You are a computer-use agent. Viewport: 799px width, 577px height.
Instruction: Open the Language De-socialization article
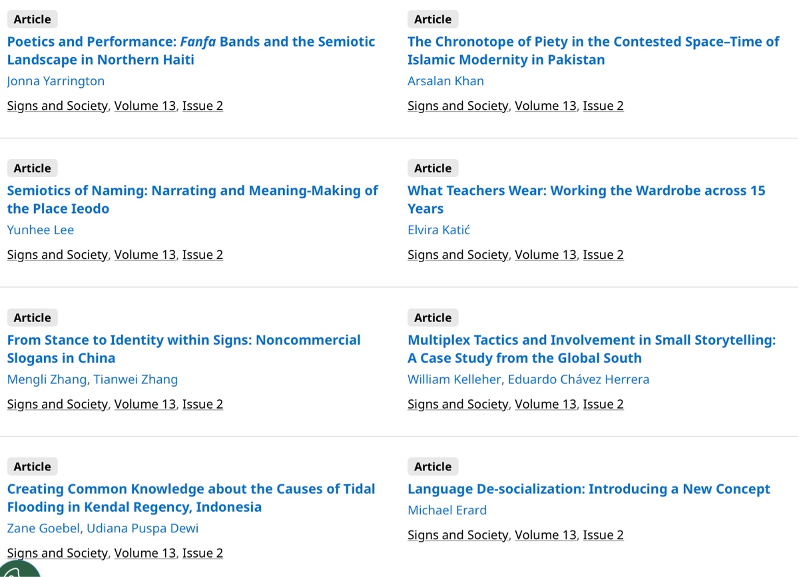click(x=589, y=489)
